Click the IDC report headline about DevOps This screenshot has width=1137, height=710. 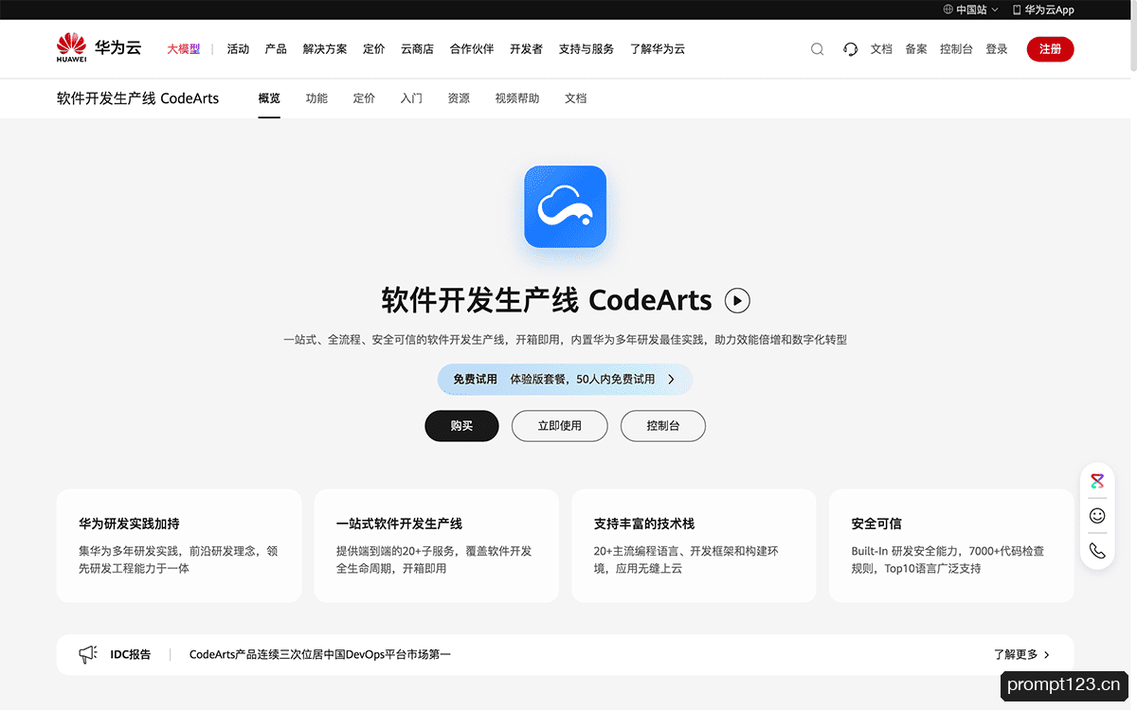point(320,654)
